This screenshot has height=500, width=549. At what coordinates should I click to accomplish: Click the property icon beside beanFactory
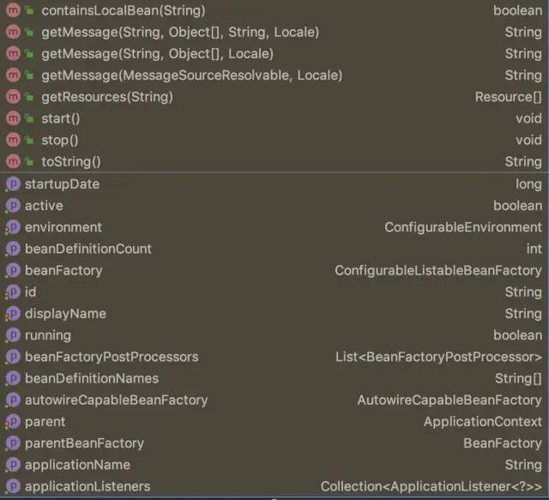point(13,270)
